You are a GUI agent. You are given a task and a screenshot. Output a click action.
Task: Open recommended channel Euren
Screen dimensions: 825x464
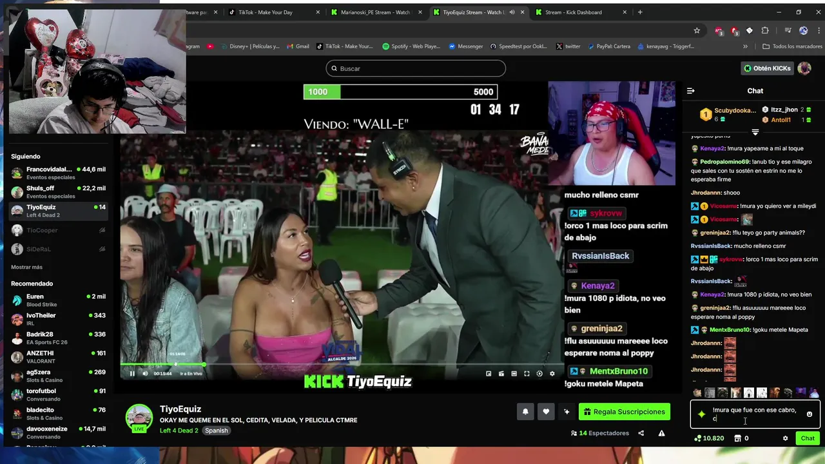(x=58, y=300)
